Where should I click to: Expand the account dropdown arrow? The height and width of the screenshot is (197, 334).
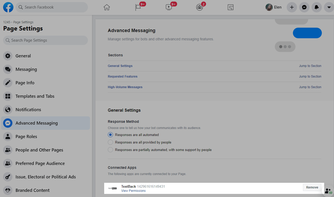pyautogui.click(x=329, y=7)
